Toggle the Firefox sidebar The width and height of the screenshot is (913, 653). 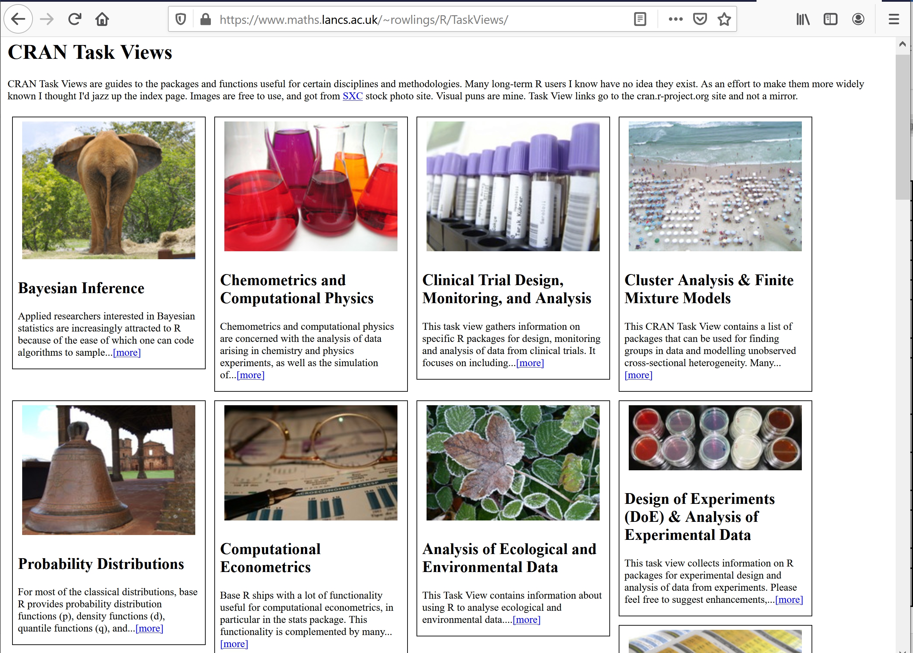tap(830, 19)
